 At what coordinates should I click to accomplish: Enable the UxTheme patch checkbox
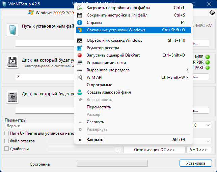tap(6, 133)
